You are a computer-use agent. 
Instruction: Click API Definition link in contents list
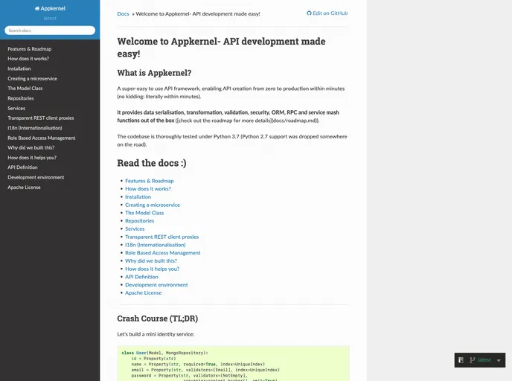pos(143,277)
